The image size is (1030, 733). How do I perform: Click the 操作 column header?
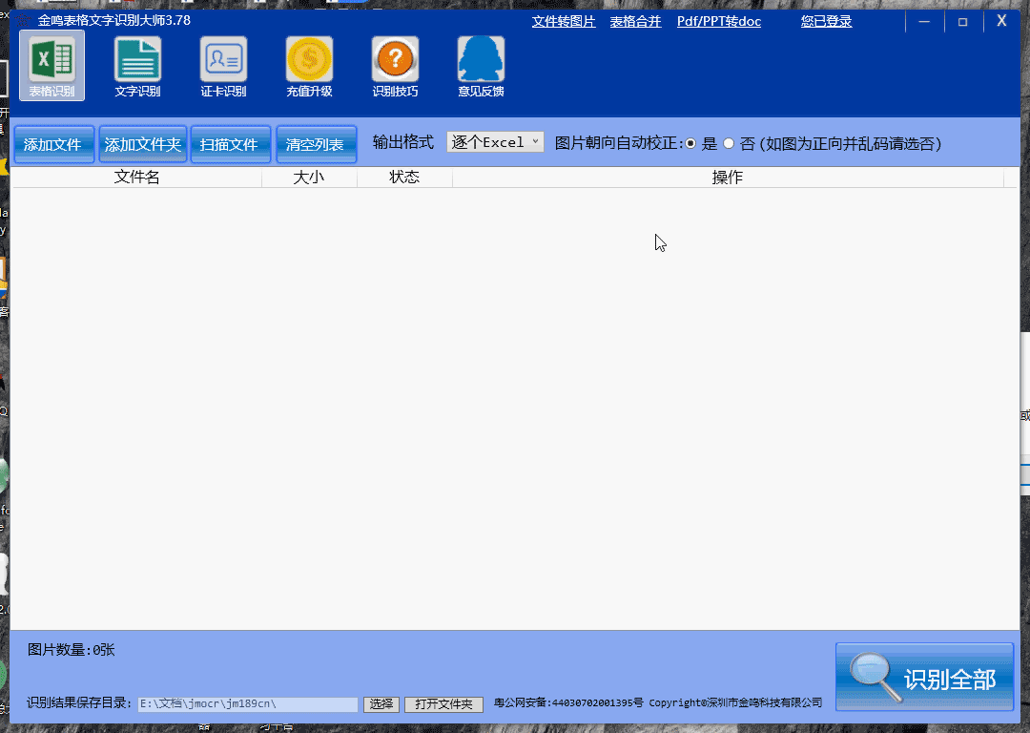[728, 178]
